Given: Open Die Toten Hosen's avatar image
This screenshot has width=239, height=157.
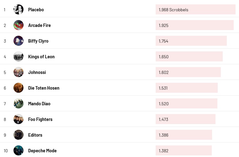Looking at the screenshot, I should tap(18, 88).
